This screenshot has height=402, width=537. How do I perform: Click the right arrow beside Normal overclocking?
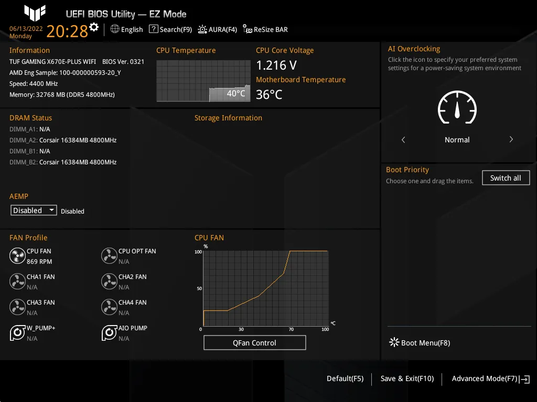click(511, 140)
